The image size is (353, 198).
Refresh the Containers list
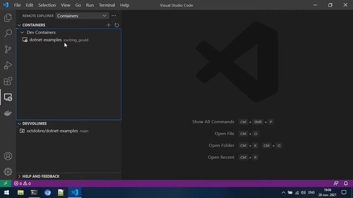point(116,25)
